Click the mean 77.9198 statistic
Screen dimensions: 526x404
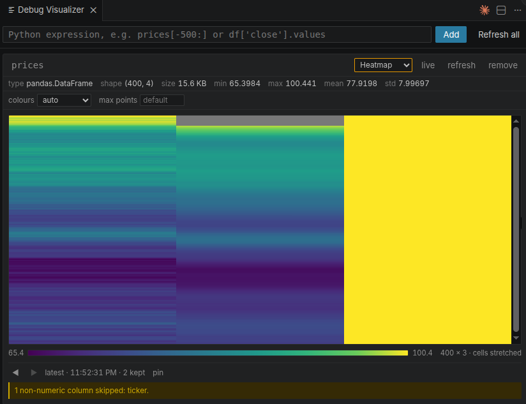[x=350, y=84]
